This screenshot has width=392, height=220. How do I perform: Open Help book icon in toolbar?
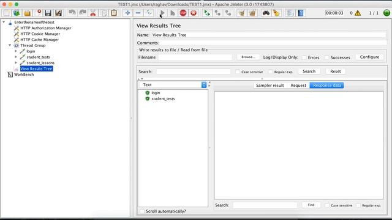pos(301,13)
